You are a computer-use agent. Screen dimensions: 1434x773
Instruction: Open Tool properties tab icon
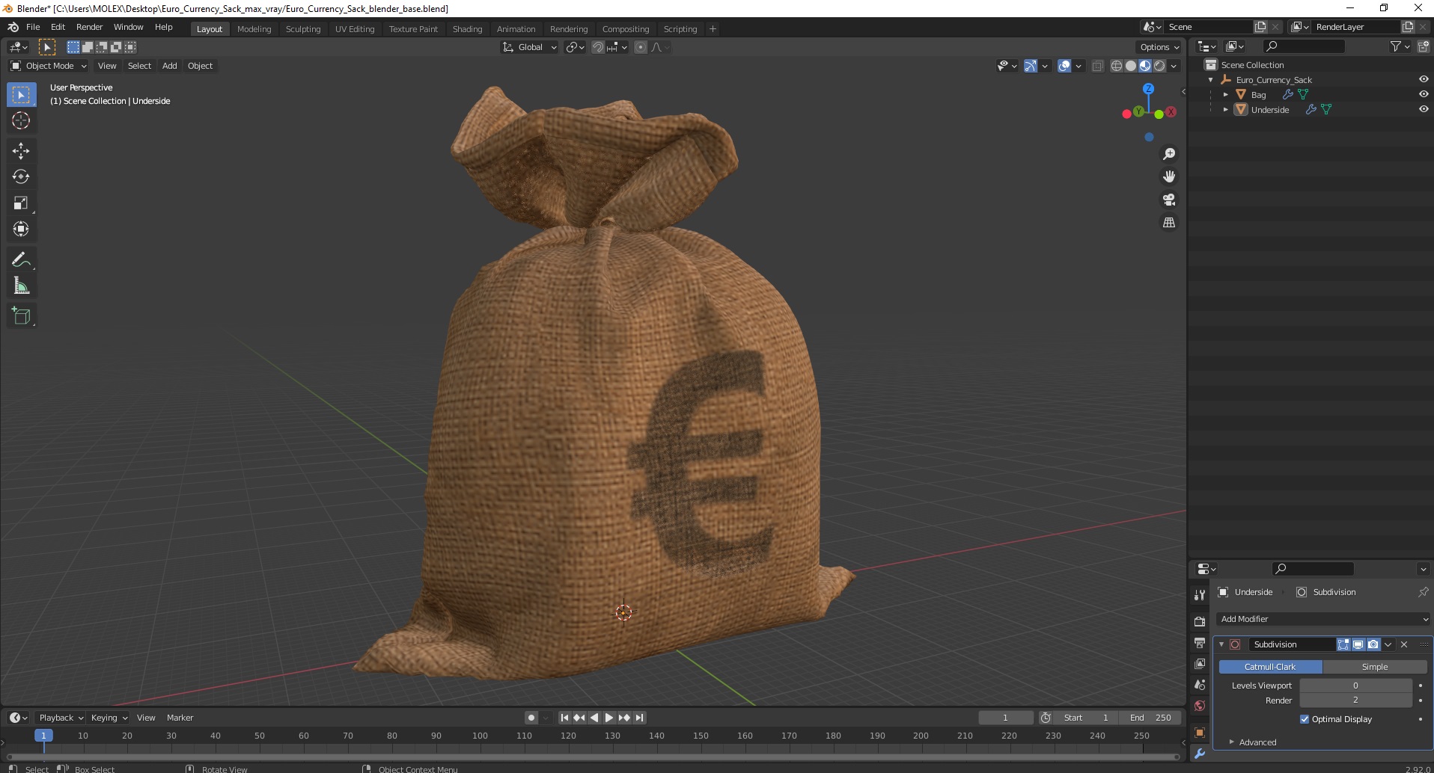tap(1200, 595)
